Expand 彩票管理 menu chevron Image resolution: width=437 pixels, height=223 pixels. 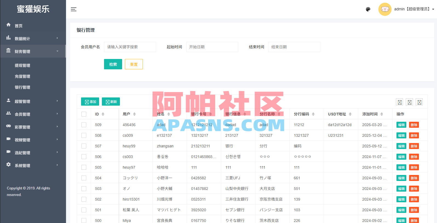click(57, 126)
